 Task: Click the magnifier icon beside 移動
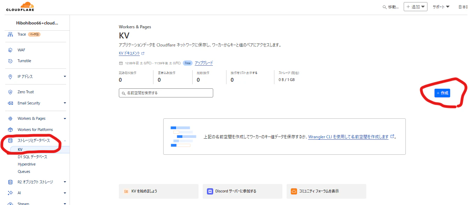(385, 7)
